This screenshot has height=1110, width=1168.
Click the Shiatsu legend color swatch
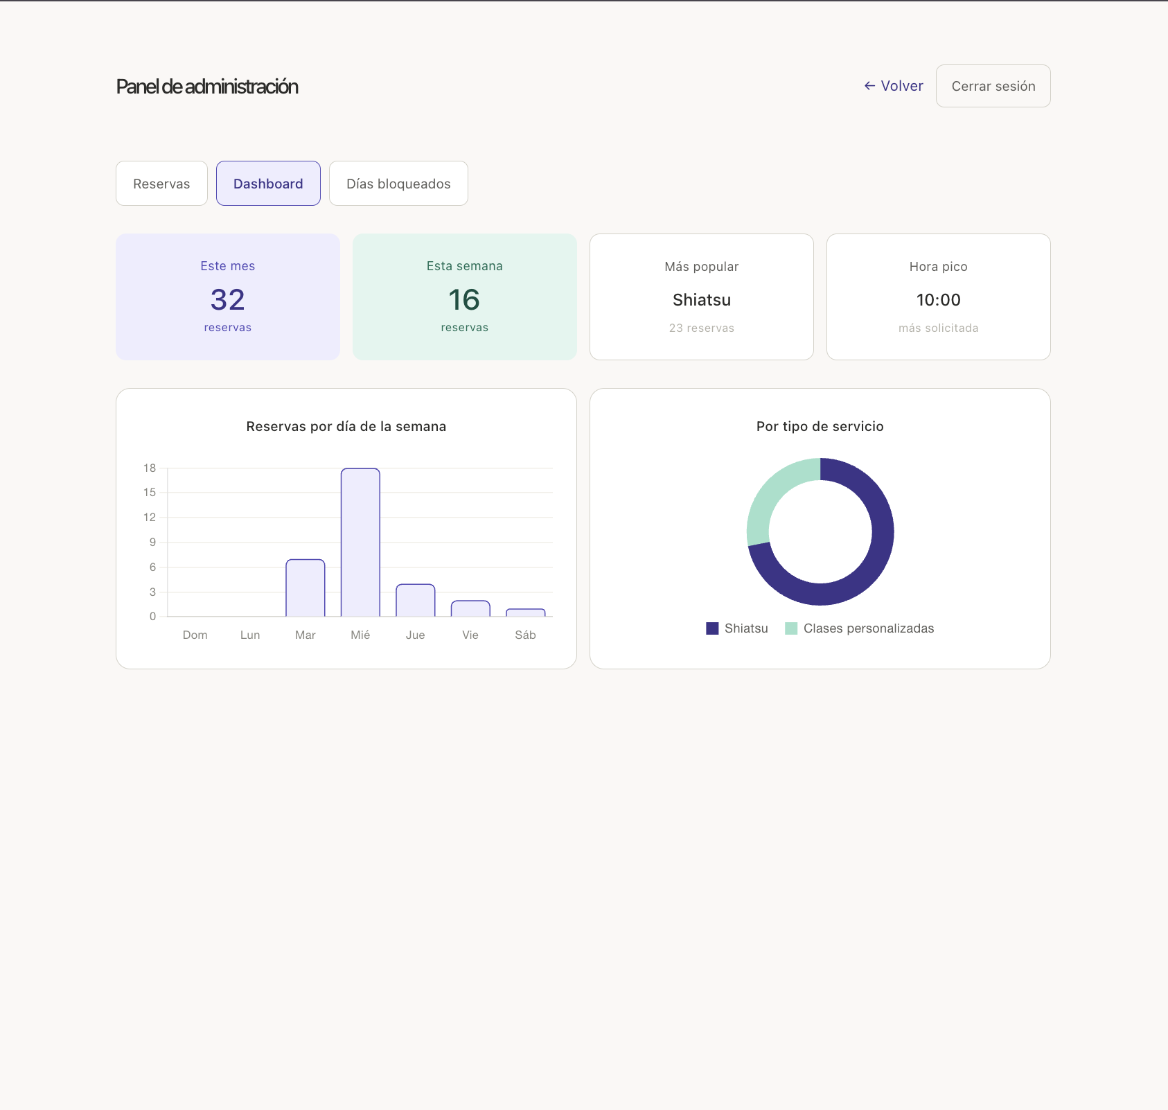click(x=712, y=628)
